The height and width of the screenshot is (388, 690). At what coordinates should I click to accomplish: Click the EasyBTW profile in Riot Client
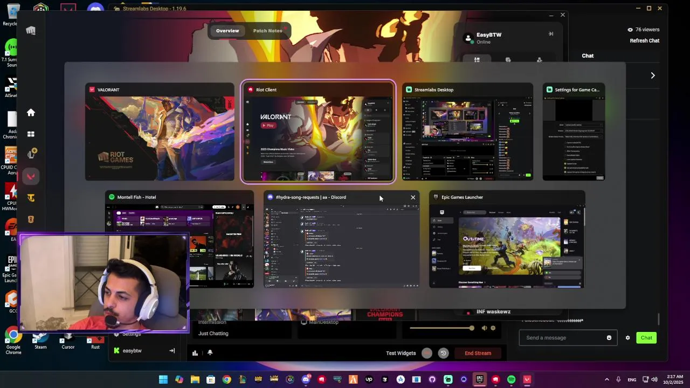(482, 38)
